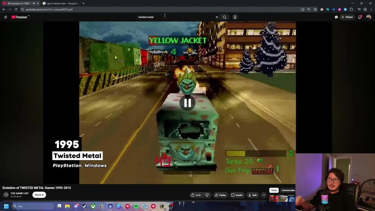Share the video via Paylaş
The height and width of the screenshot is (211, 375).
coord(220,195)
